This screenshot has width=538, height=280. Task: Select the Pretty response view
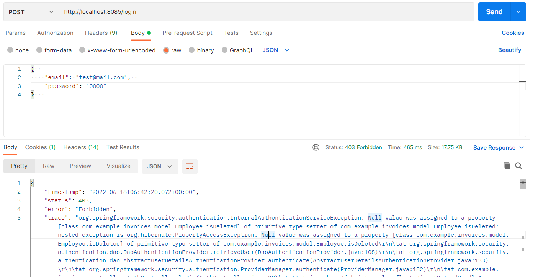19,166
